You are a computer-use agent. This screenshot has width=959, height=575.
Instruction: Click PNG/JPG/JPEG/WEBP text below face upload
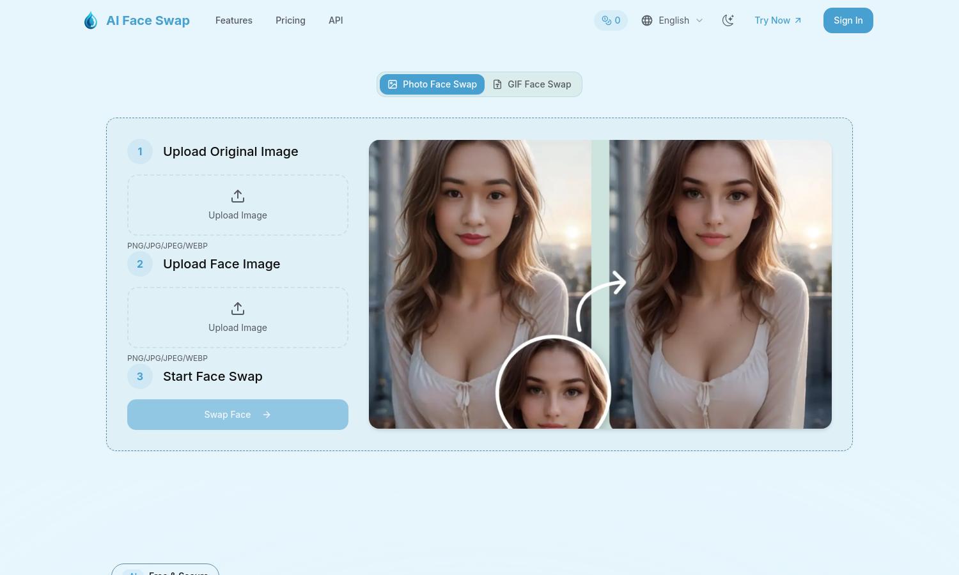(x=168, y=358)
